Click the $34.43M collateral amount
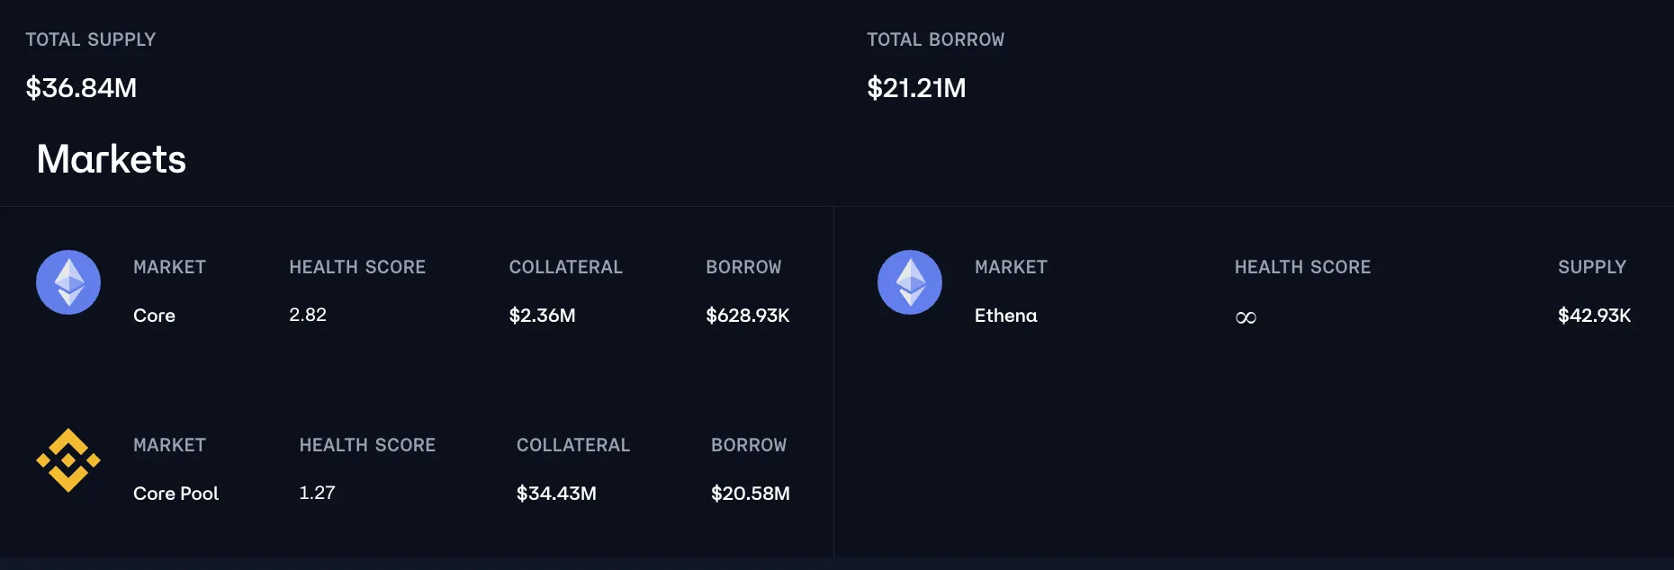 pyautogui.click(x=556, y=494)
